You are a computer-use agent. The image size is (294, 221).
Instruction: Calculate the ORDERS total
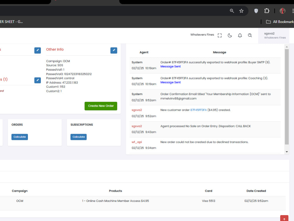20,137
